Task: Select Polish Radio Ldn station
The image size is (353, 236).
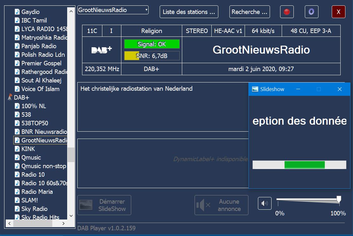Action: (43, 55)
